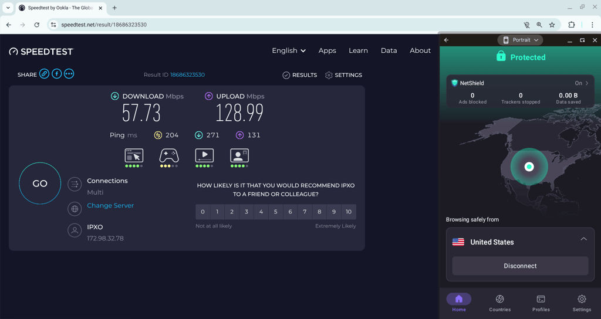The width and height of the screenshot is (601, 319).
Task: Rate recommendation as 0
Action: pos(202,212)
